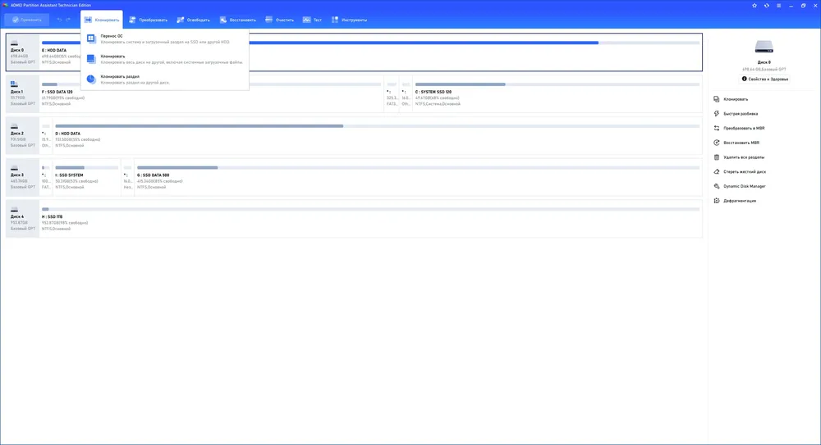Image resolution: width=821 pixels, height=445 pixels.
Task: Open the Освободить toolbar menu
Action: 193,20
